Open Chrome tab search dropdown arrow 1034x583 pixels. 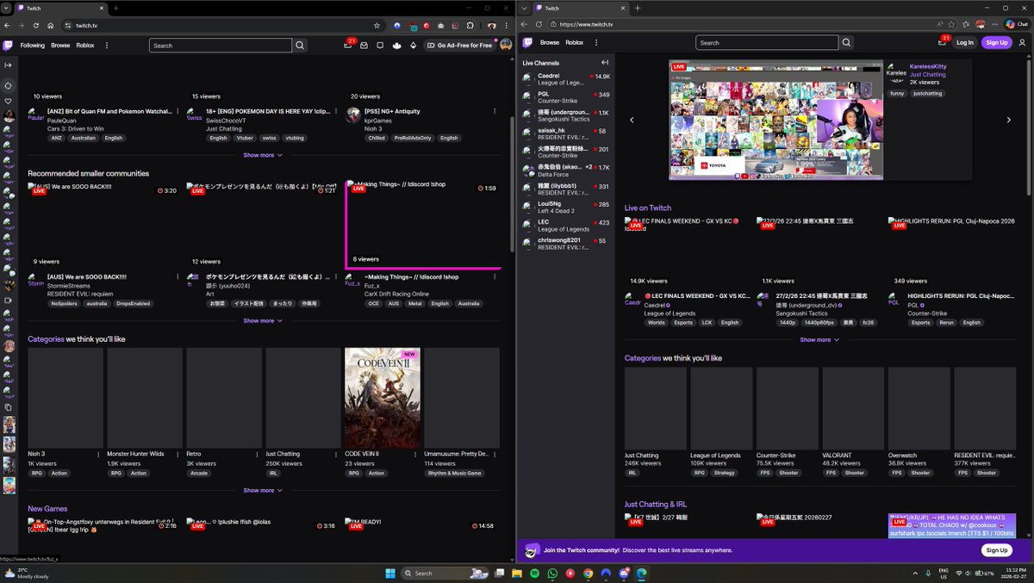7,8
